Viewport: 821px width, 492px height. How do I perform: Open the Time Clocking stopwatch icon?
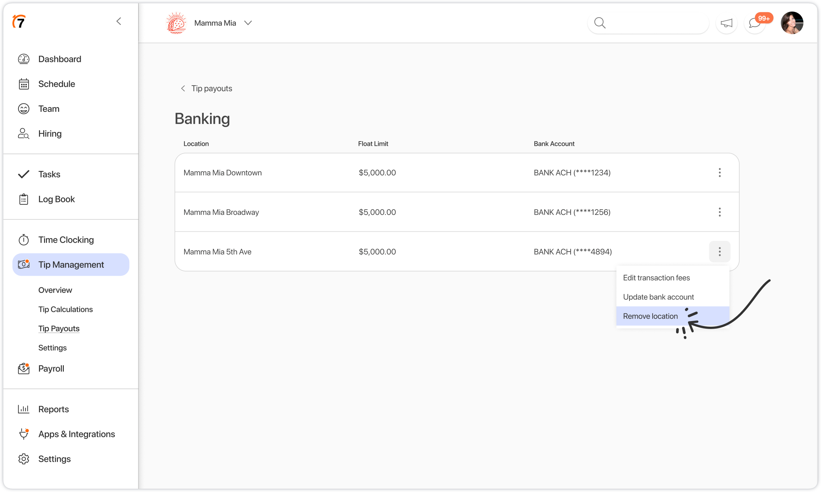pos(23,240)
